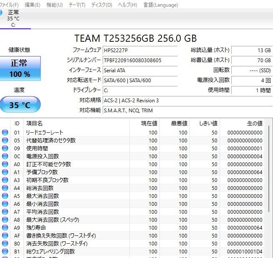Click the ID column header
Screen dimensions: 273x258
(x=17, y=124)
